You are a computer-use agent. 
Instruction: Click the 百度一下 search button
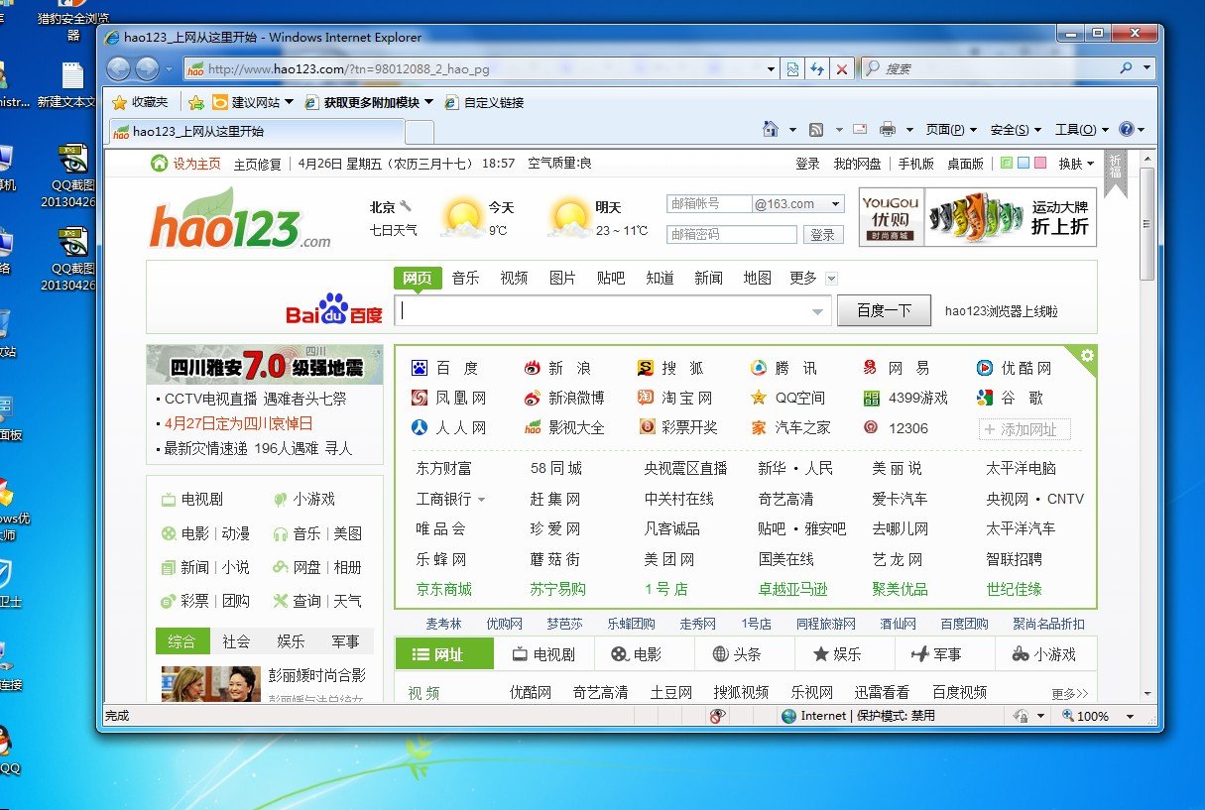tap(884, 310)
